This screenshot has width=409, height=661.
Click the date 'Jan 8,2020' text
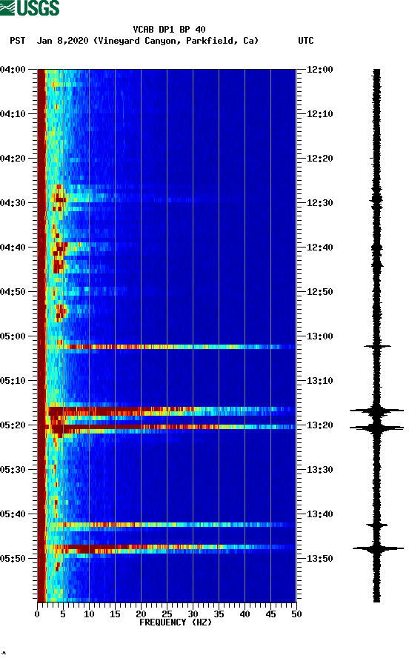coord(63,41)
